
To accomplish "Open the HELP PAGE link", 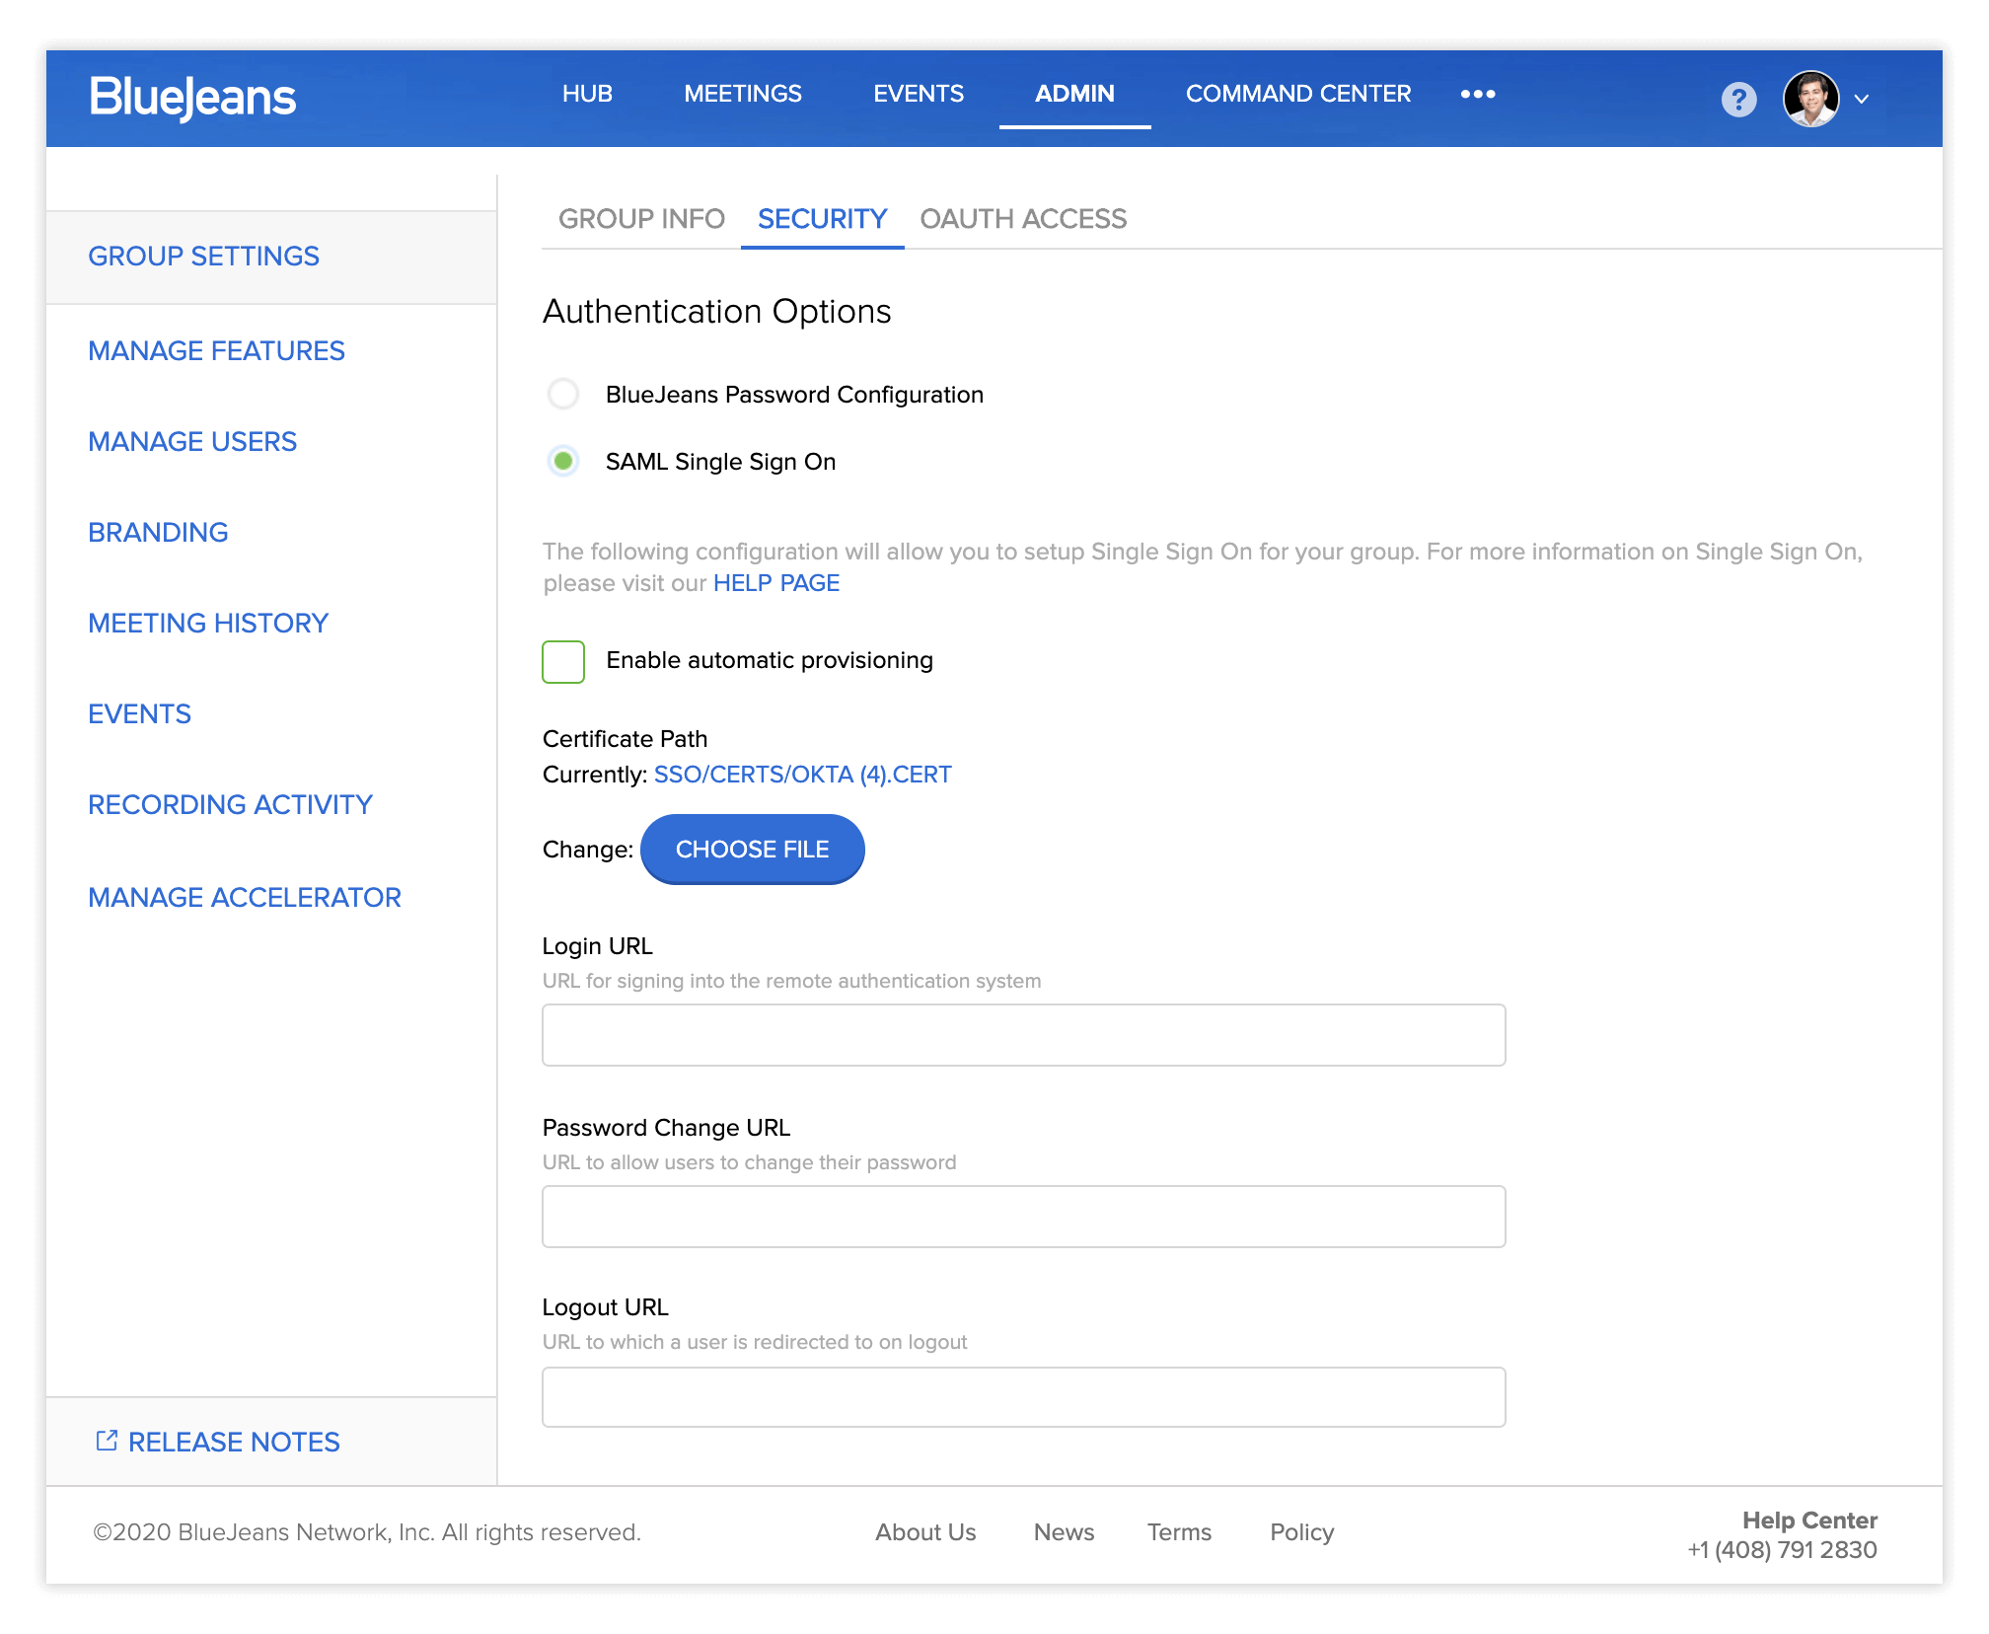I will tap(776, 583).
